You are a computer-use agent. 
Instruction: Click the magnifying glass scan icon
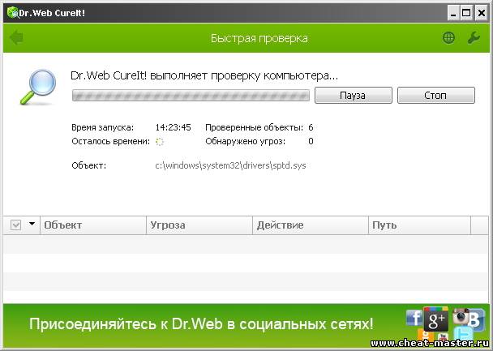[38, 88]
